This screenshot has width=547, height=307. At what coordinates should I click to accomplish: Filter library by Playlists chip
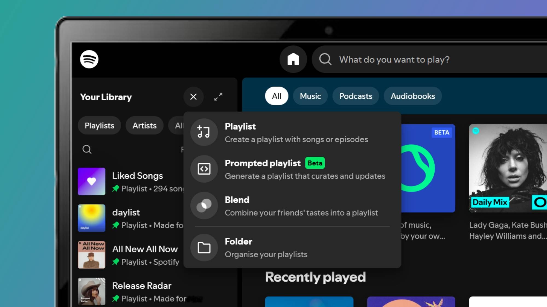pyautogui.click(x=99, y=126)
